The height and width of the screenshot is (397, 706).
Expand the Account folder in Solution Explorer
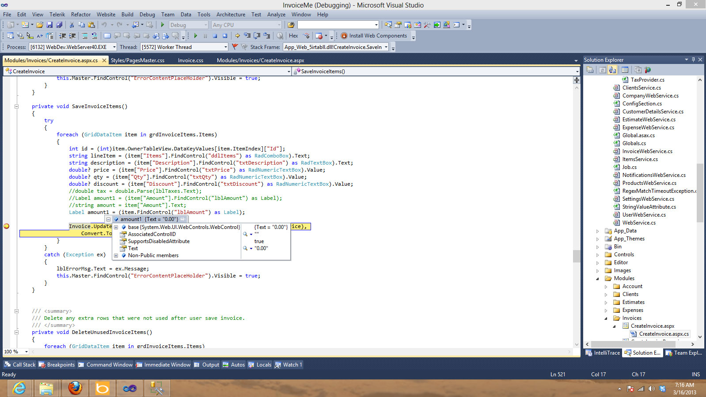pyautogui.click(x=606, y=287)
